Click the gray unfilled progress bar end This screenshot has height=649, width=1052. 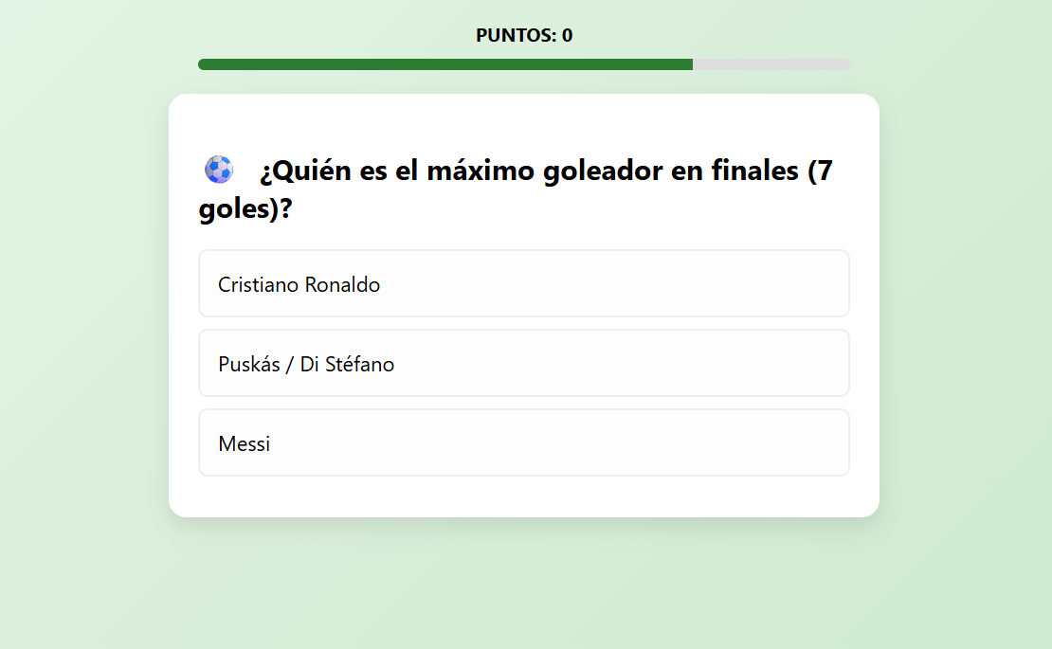coord(771,64)
